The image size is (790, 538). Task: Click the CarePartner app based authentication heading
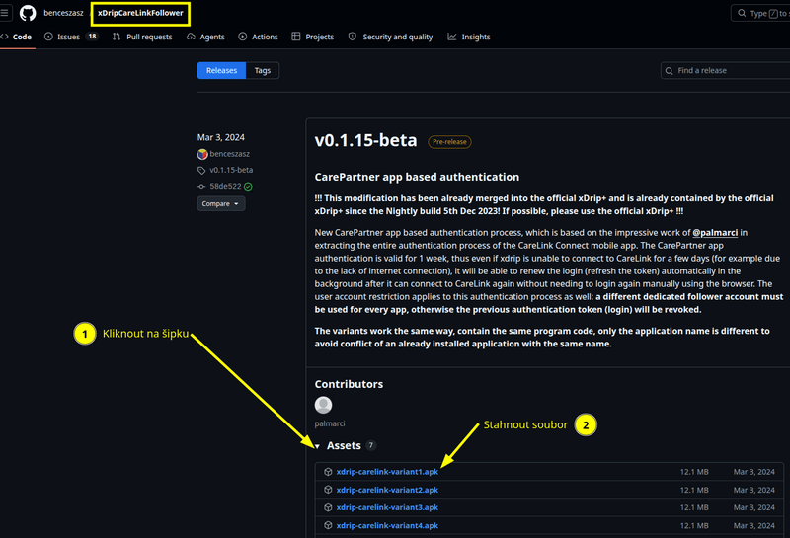pyautogui.click(x=417, y=178)
